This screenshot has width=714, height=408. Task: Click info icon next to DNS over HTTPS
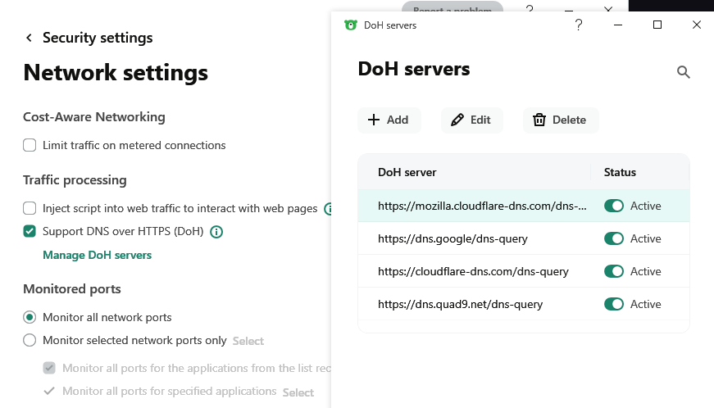coord(216,232)
